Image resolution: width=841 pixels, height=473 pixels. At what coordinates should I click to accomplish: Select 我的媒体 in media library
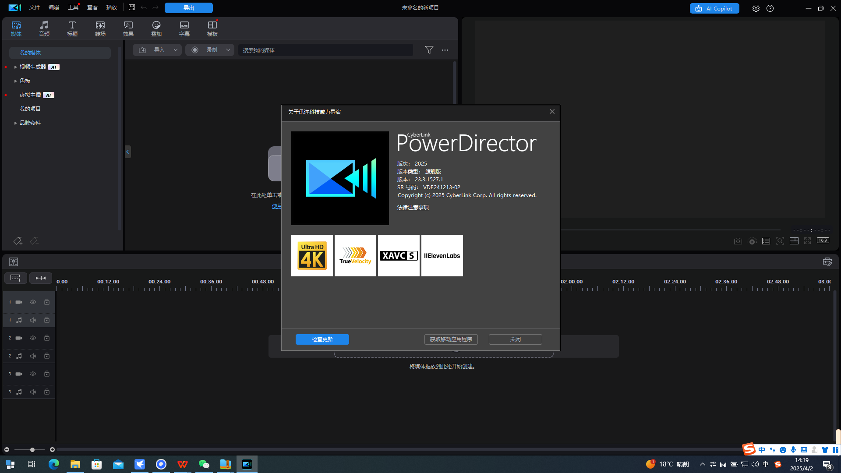coord(60,53)
